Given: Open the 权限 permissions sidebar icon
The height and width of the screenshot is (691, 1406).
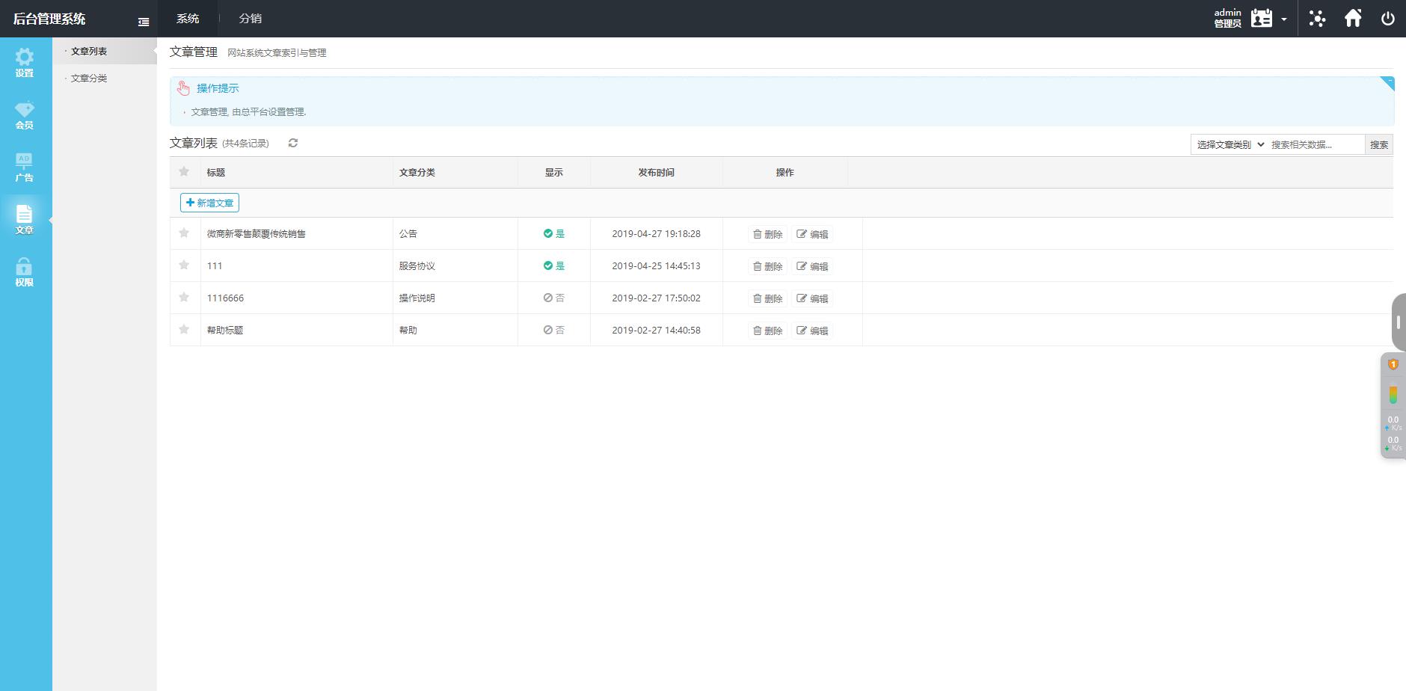Looking at the screenshot, I should pyautogui.click(x=25, y=272).
